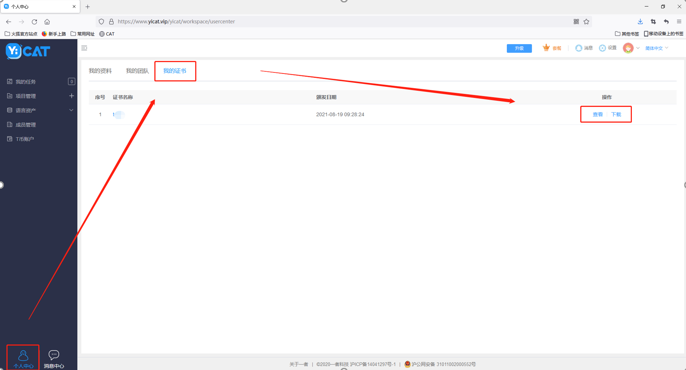The width and height of the screenshot is (686, 370).
Task: Open Member Management in sidebar
Action: pos(26,125)
